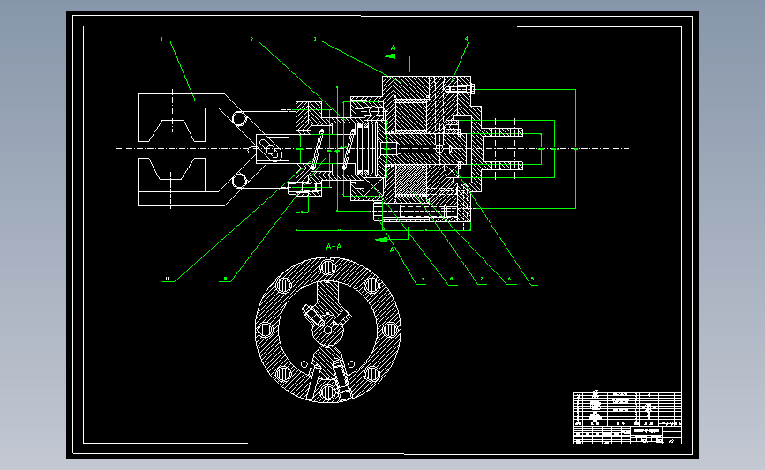This screenshot has width=765, height=470.
Task: Click part callout number 7
Action: pyautogui.click(x=481, y=280)
